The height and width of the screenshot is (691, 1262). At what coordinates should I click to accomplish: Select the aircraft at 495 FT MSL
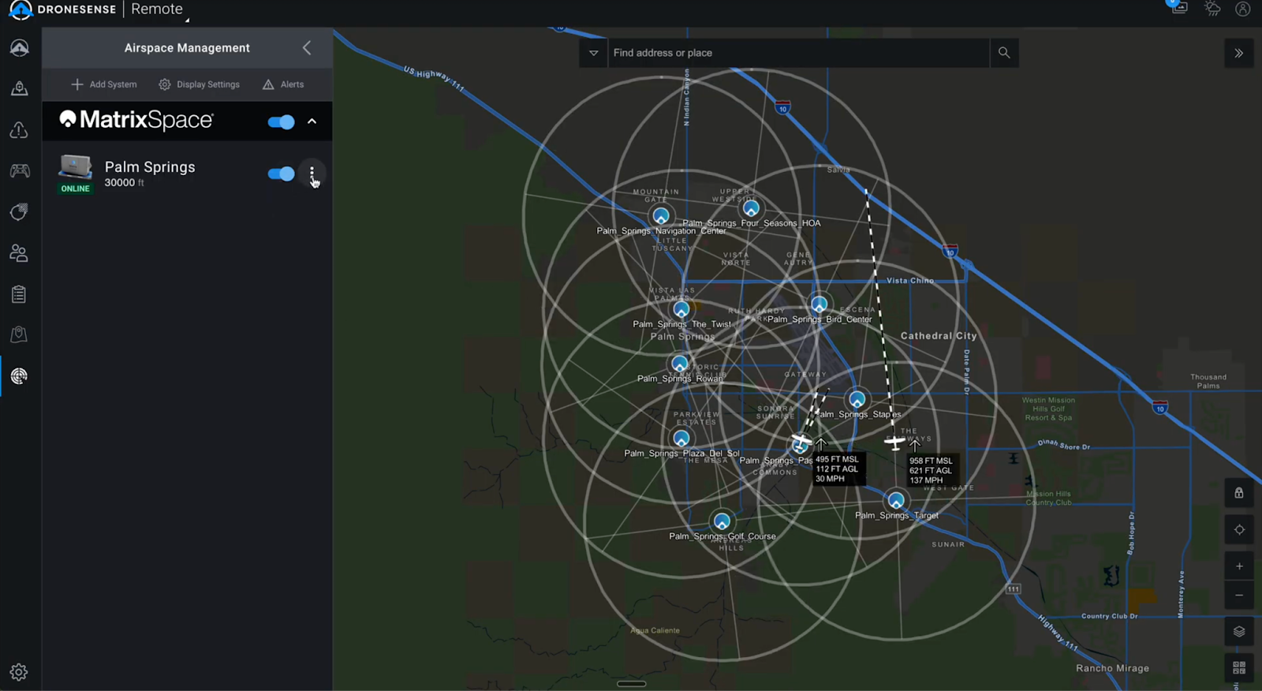tap(801, 441)
